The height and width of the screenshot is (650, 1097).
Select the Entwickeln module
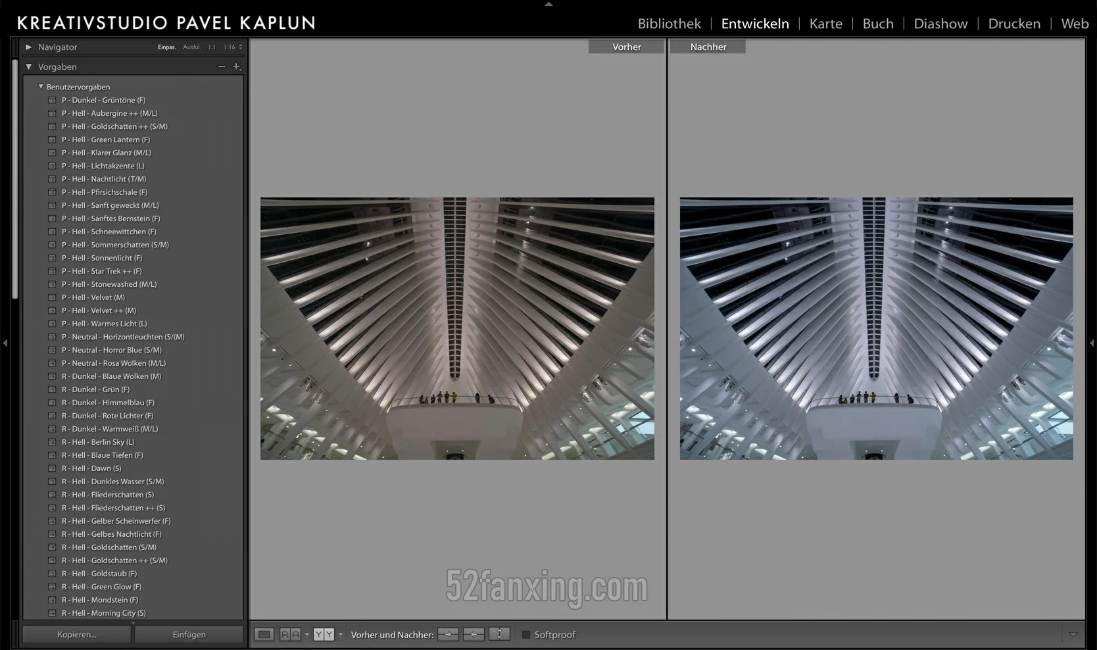[x=755, y=24]
